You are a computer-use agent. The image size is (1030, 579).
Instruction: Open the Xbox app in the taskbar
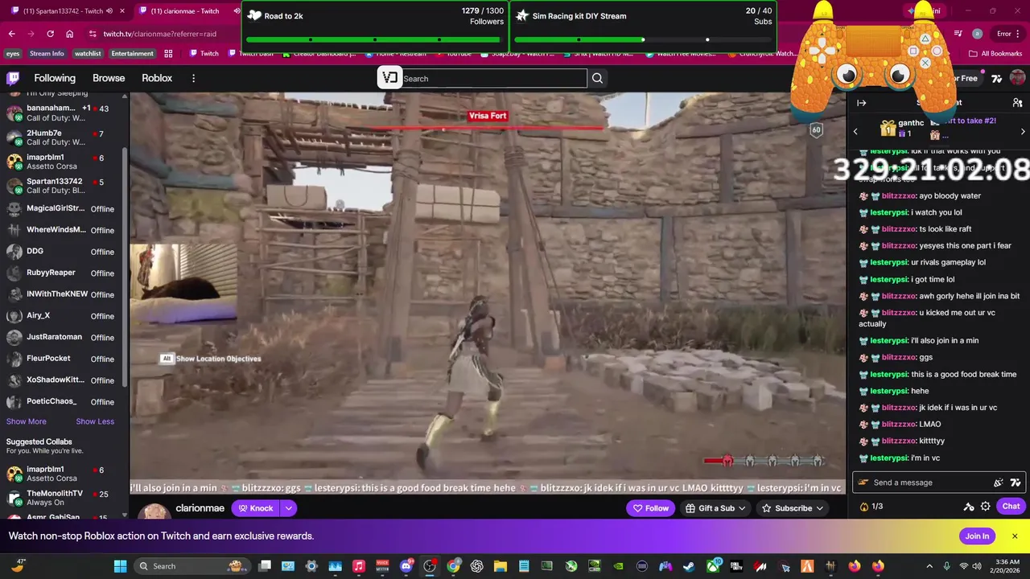(712, 566)
